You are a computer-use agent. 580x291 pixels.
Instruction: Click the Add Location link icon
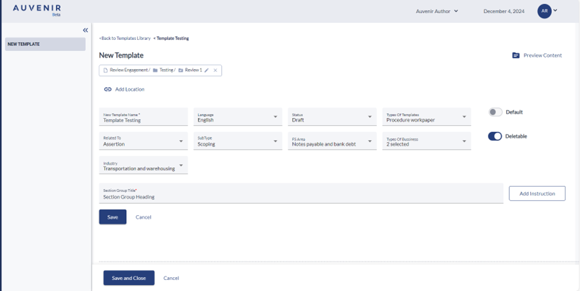108,89
